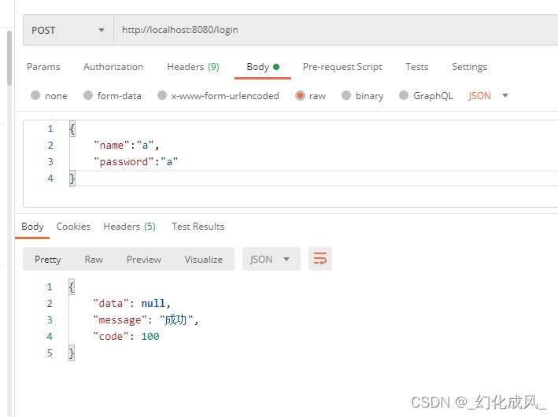Toggle the response word wrap icon
558x417 pixels.
click(320, 259)
